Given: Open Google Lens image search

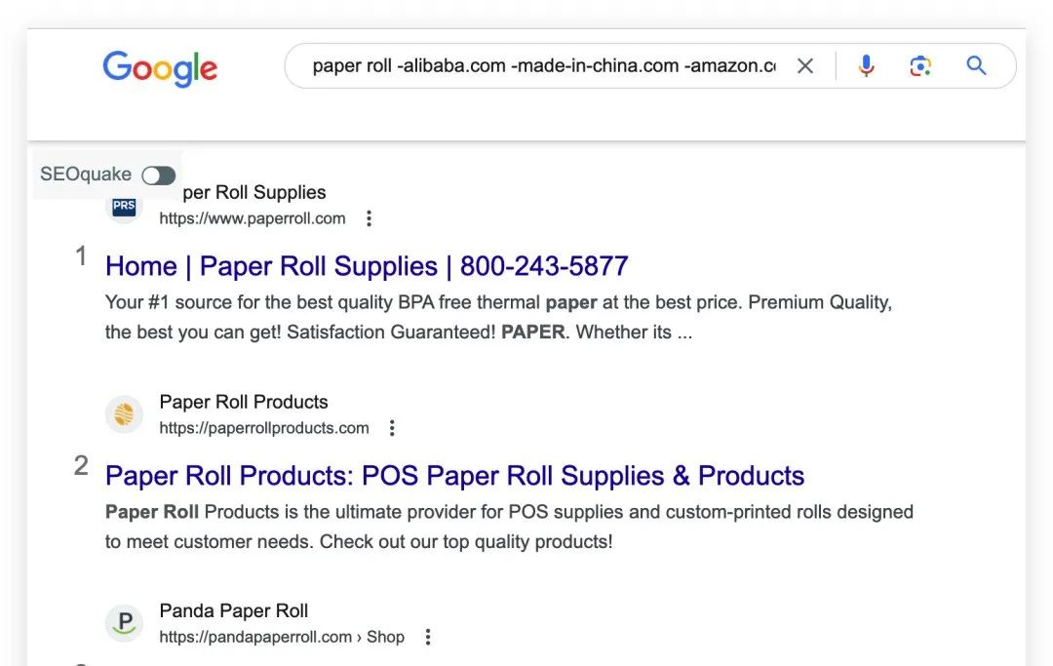Looking at the screenshot, I should coord(919,66).
